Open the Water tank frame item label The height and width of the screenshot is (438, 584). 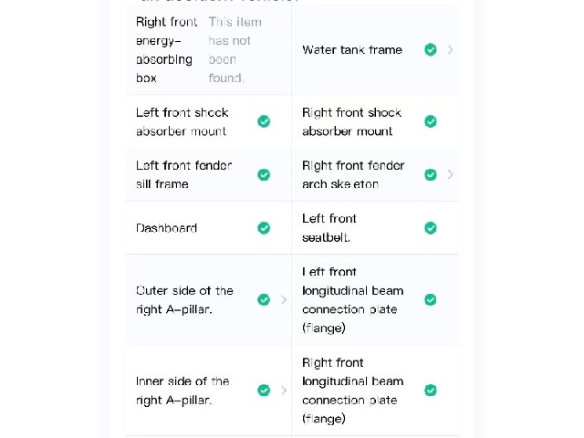(x=352, y=49)
